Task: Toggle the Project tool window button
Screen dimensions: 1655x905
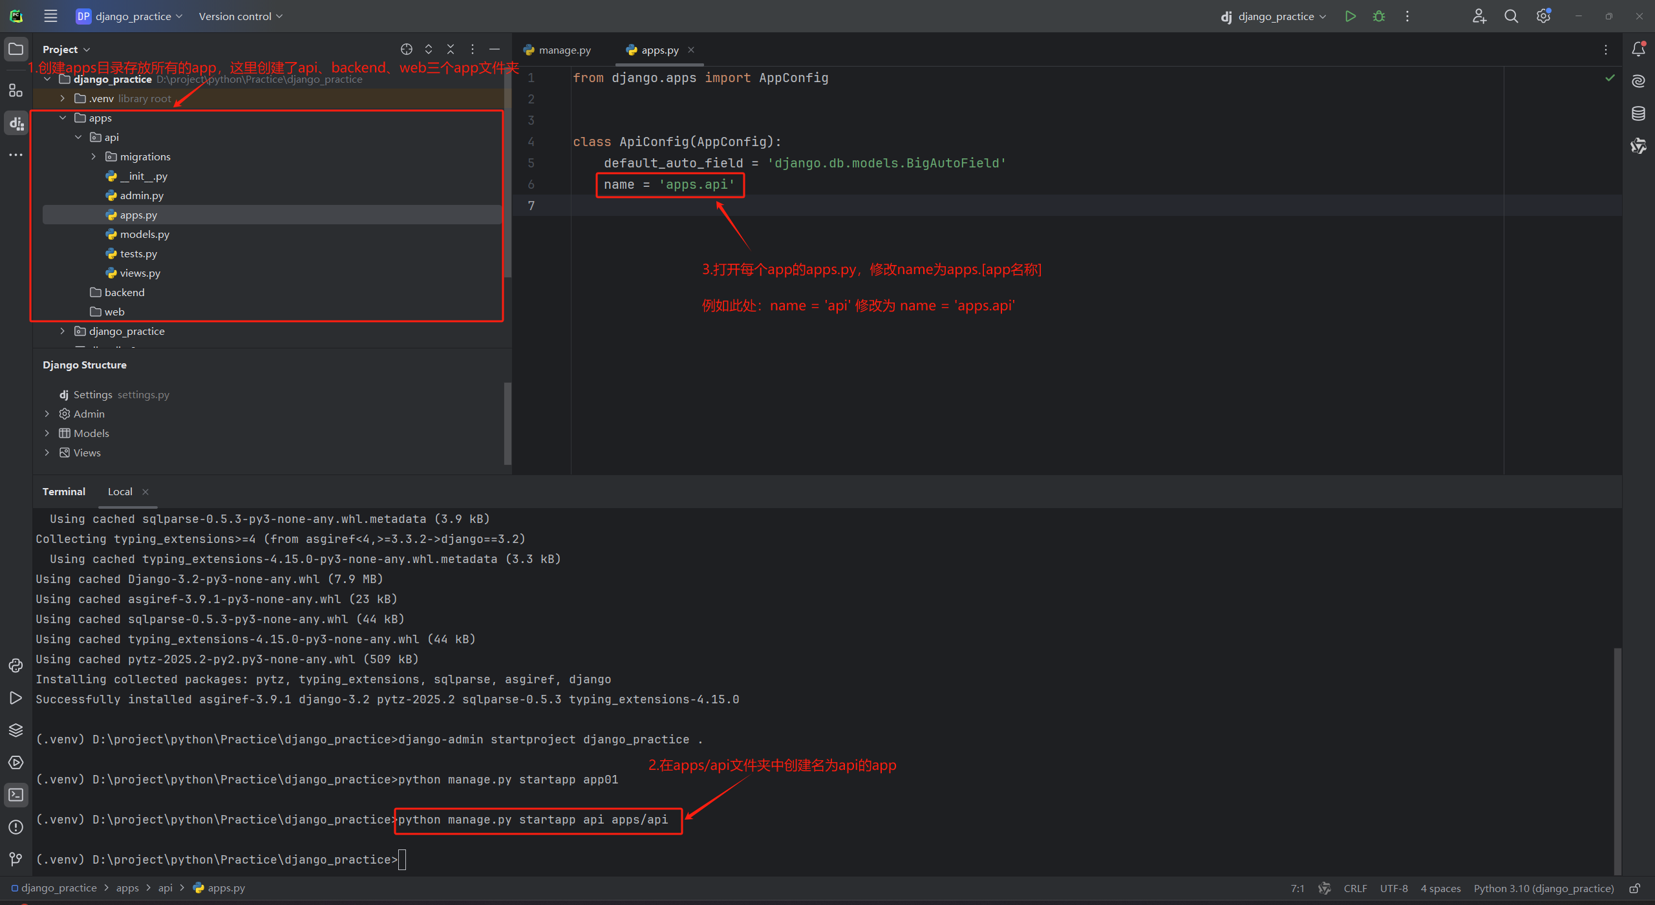Action: pyautogui.click(x=16, y=49)
